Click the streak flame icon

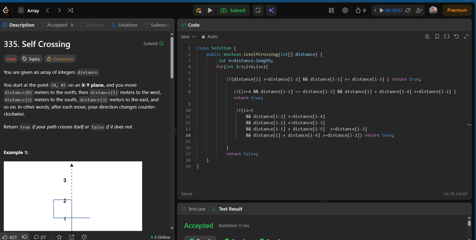(358, 10)
